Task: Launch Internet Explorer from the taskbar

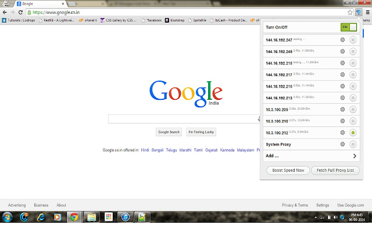Action: pos(41,217)
